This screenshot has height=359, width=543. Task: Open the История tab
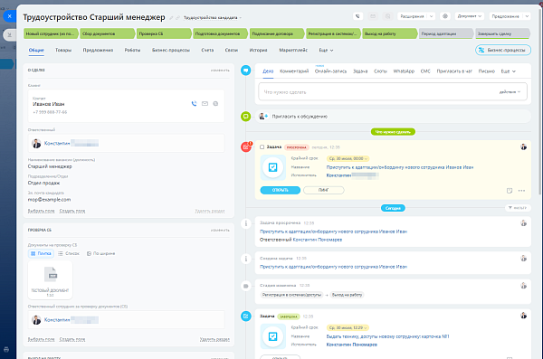[258, 51]
